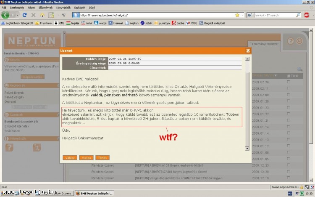Click the Neptun logout power icon
315x197 pixels.
click(x=299, y=41)
